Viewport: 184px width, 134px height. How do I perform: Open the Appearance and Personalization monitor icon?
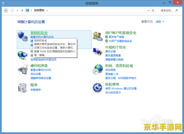[x=98, y=51]
